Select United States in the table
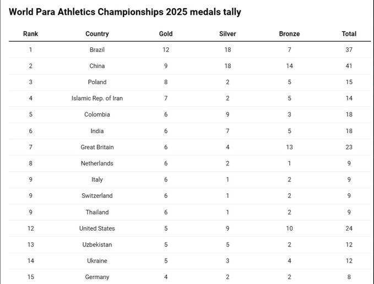The width and height of the screenshot is (374, 284). pos(97,228)
